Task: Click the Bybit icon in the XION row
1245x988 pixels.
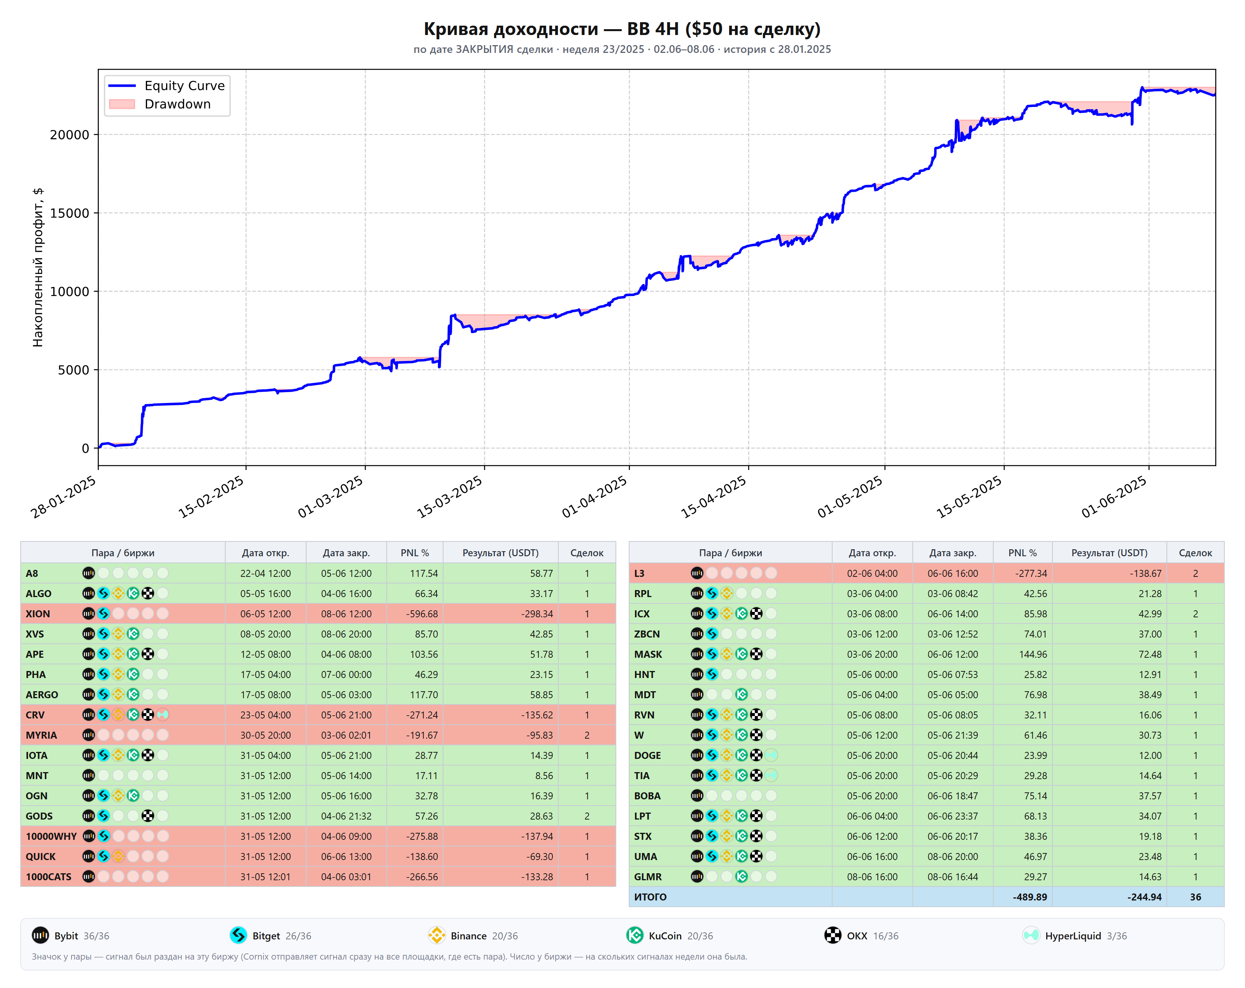Action: coord(88,613)
